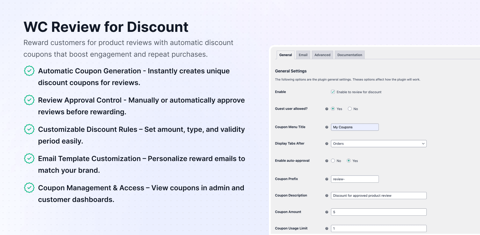Open the Display Tabs After dropdown
The width and height of the screenshot is (480, 235).
pos(378,144)
